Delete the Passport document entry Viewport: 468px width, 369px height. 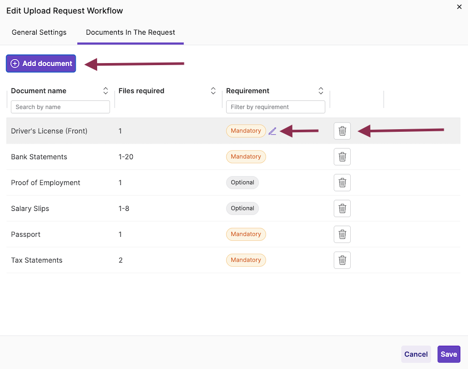(x=342, y=234)
